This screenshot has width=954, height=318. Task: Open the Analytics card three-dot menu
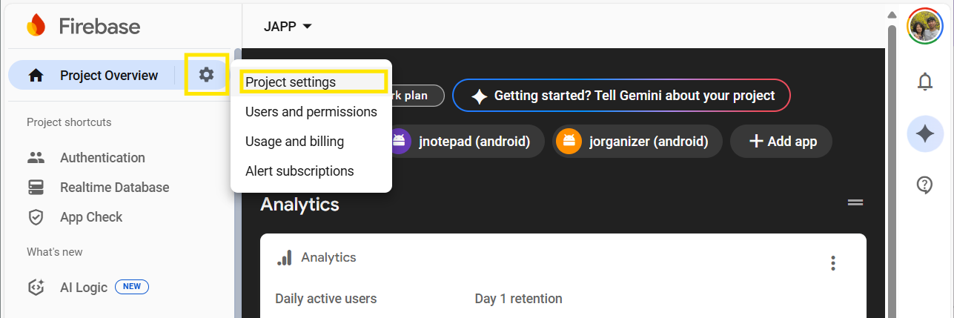(833, 263)
